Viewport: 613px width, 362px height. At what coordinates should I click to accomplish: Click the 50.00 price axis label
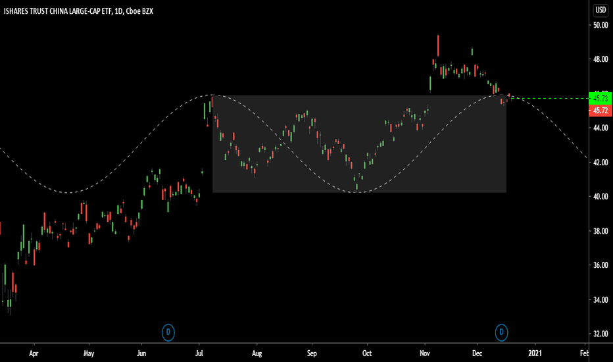pos(601,25)
